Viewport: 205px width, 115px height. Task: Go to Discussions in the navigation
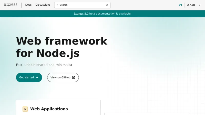pyautogui.click(x=43, y=5)
